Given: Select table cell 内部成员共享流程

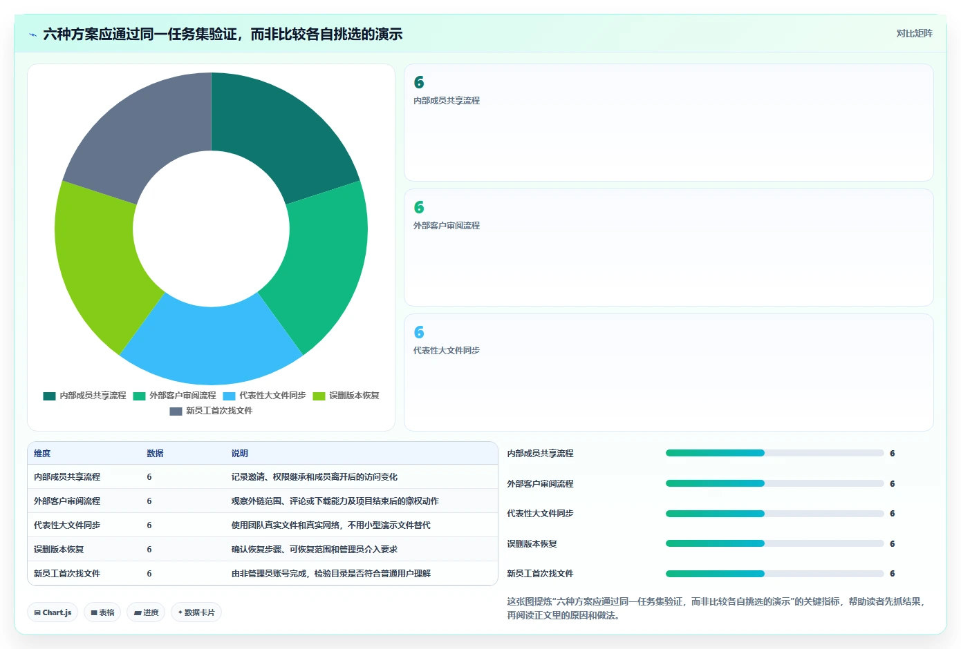Looking at the screenshot, I should (x=67, y=477).
